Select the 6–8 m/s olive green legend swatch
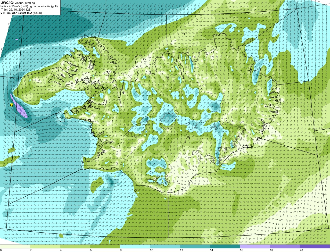 105,247
